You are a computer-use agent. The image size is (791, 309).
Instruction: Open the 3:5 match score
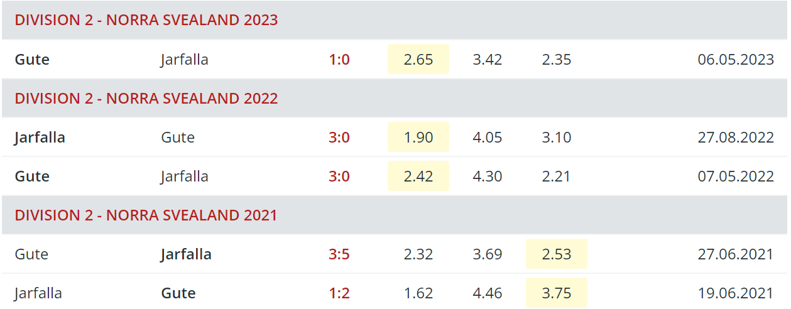pos(339,254)
